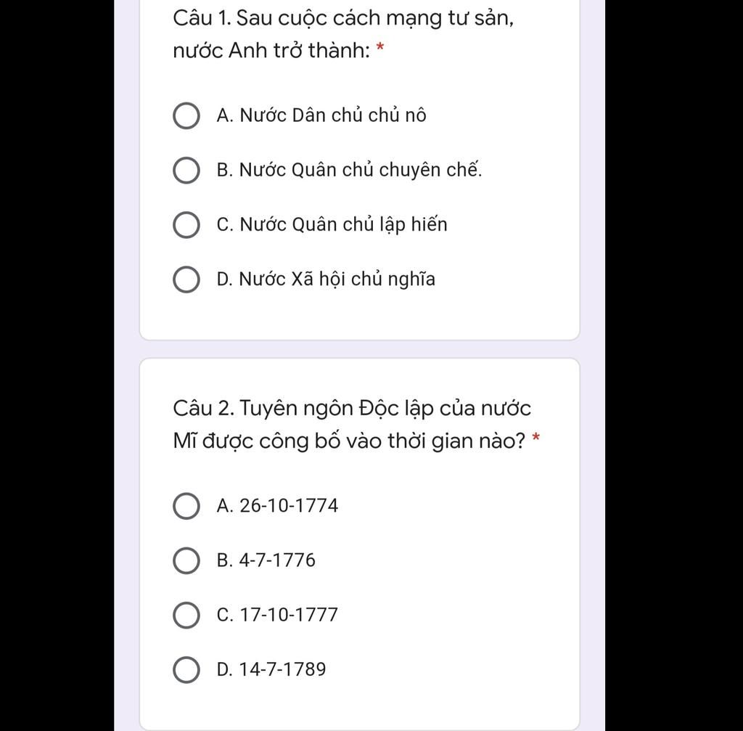The width and height of the screenshot is (743, 731).
Task: Click the answer text "A. Nước Dân chủ chủ nô"
Action: click(x=321, y=115)
